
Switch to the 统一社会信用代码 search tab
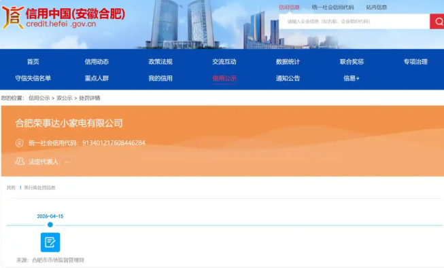332,7
